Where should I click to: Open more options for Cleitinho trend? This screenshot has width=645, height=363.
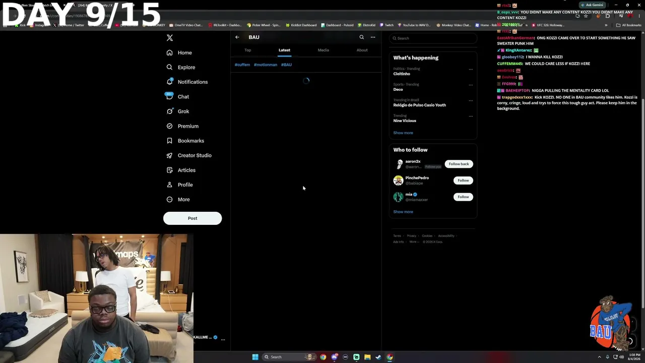point(471,69)
